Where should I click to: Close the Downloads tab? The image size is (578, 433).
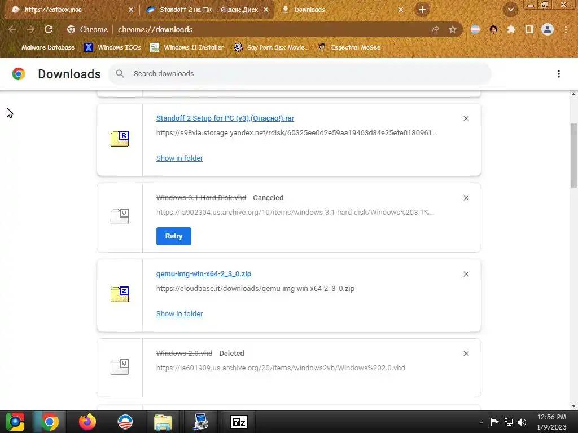(401, 10)
